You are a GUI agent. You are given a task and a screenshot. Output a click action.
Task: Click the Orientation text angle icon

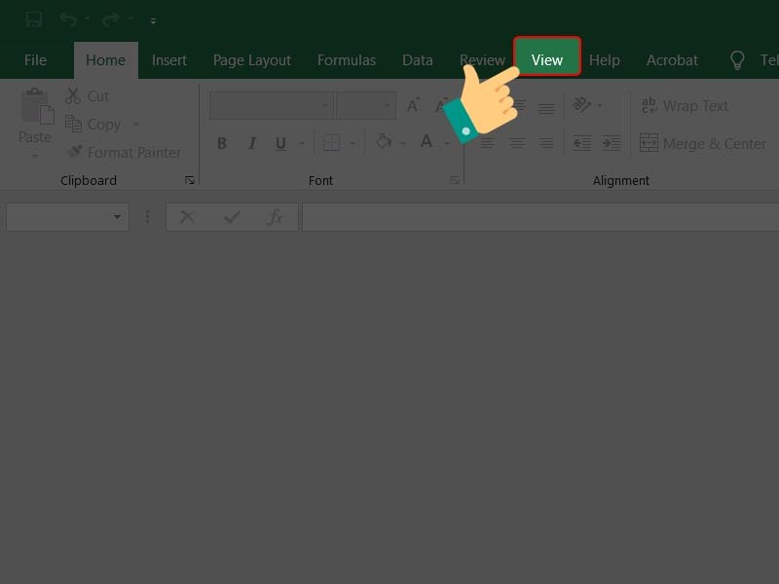[581, 105]
